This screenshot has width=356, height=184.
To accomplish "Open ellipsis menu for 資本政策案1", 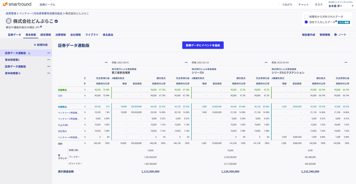I will pyautogui.click(x=48, y=59).
